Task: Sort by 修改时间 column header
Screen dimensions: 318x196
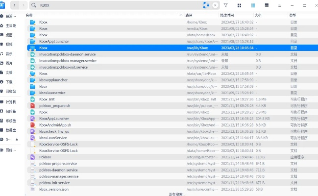Action: click(x=227, y=15)
